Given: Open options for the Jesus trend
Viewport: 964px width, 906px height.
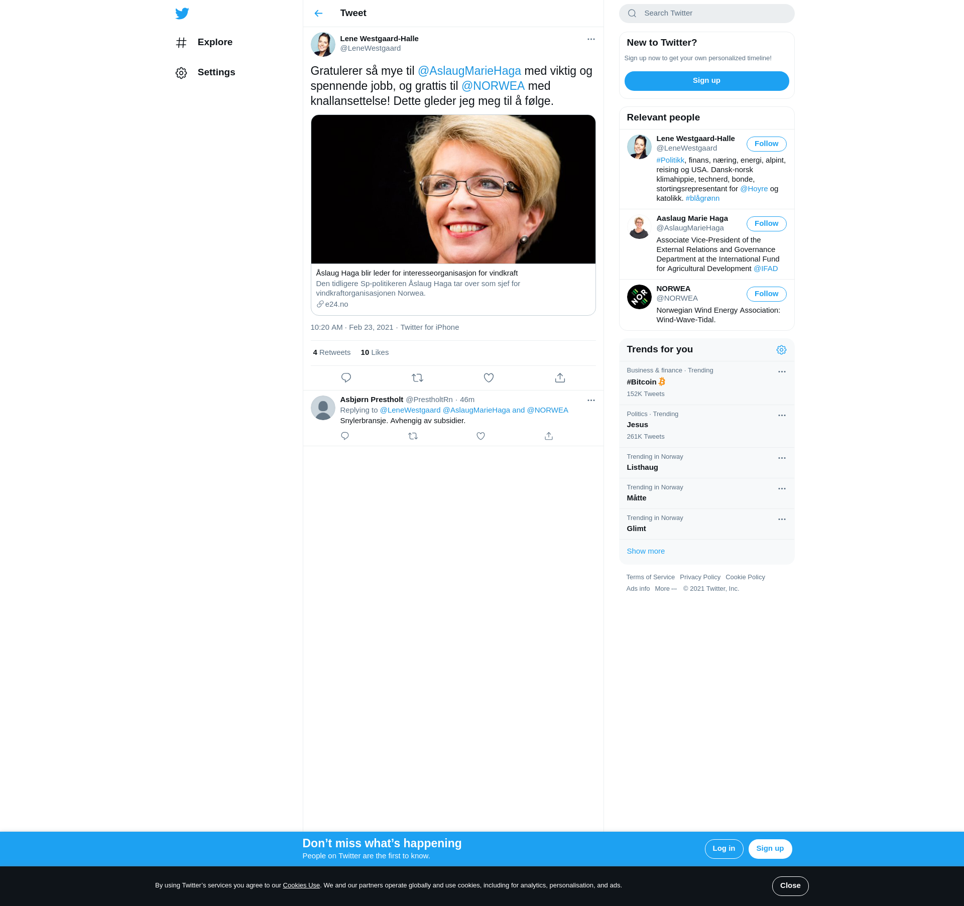Looking at the screenshot, I should tap(782, 416).
